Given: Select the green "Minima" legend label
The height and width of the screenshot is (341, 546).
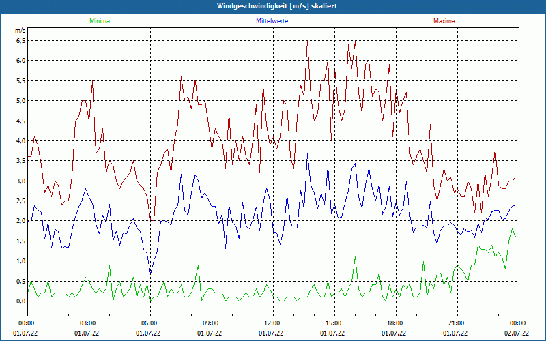Looking at the screenshot, I should click(100, 21).
